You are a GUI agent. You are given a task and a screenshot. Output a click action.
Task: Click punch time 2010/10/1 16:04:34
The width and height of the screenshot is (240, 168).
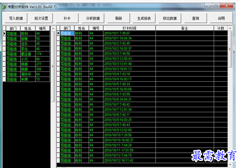[x=118, y=38]
